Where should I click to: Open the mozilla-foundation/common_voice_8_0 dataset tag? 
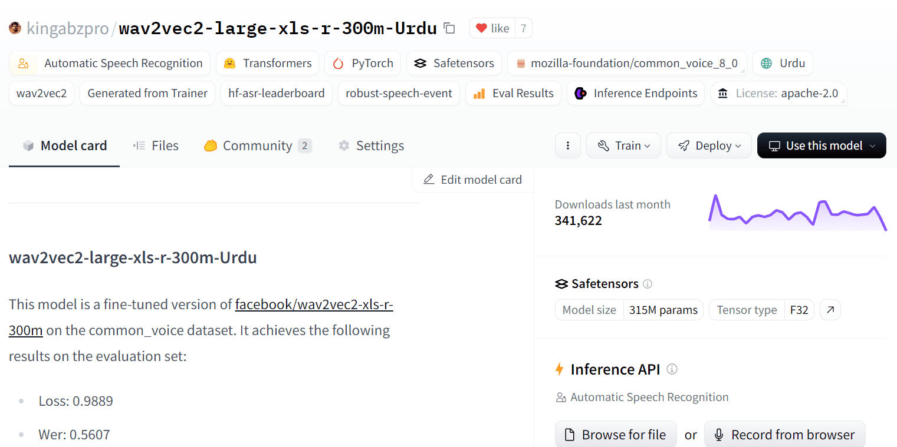[x=627, y=63]
